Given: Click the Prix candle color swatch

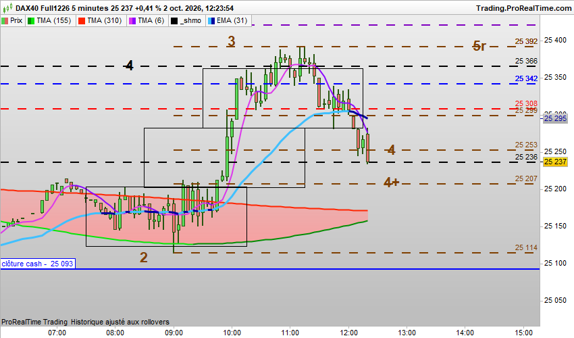Looking at the screenshot, I should tap(5, 21).
